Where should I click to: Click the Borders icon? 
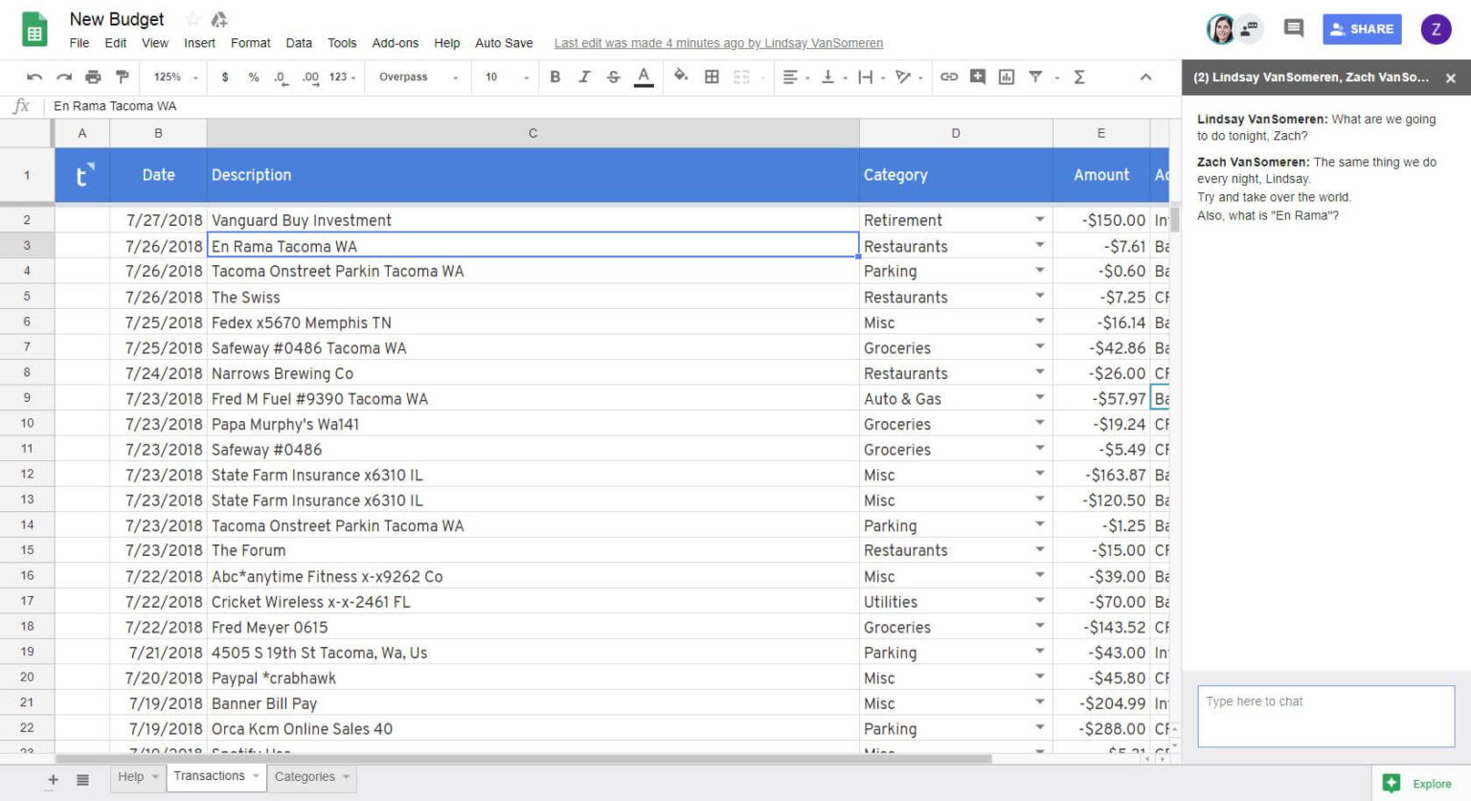click(x=711, y=77)
